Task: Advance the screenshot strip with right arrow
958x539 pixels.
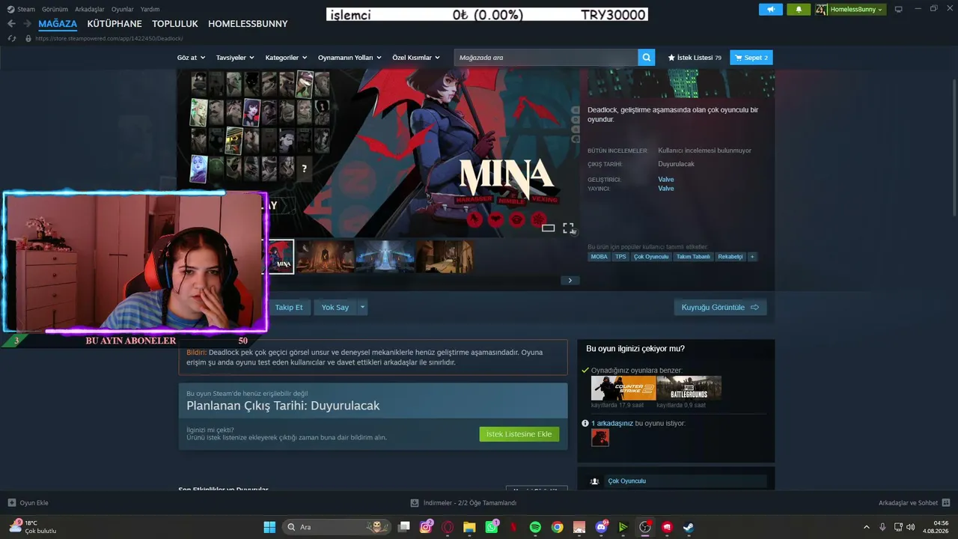Action: [x=570, y=281]
